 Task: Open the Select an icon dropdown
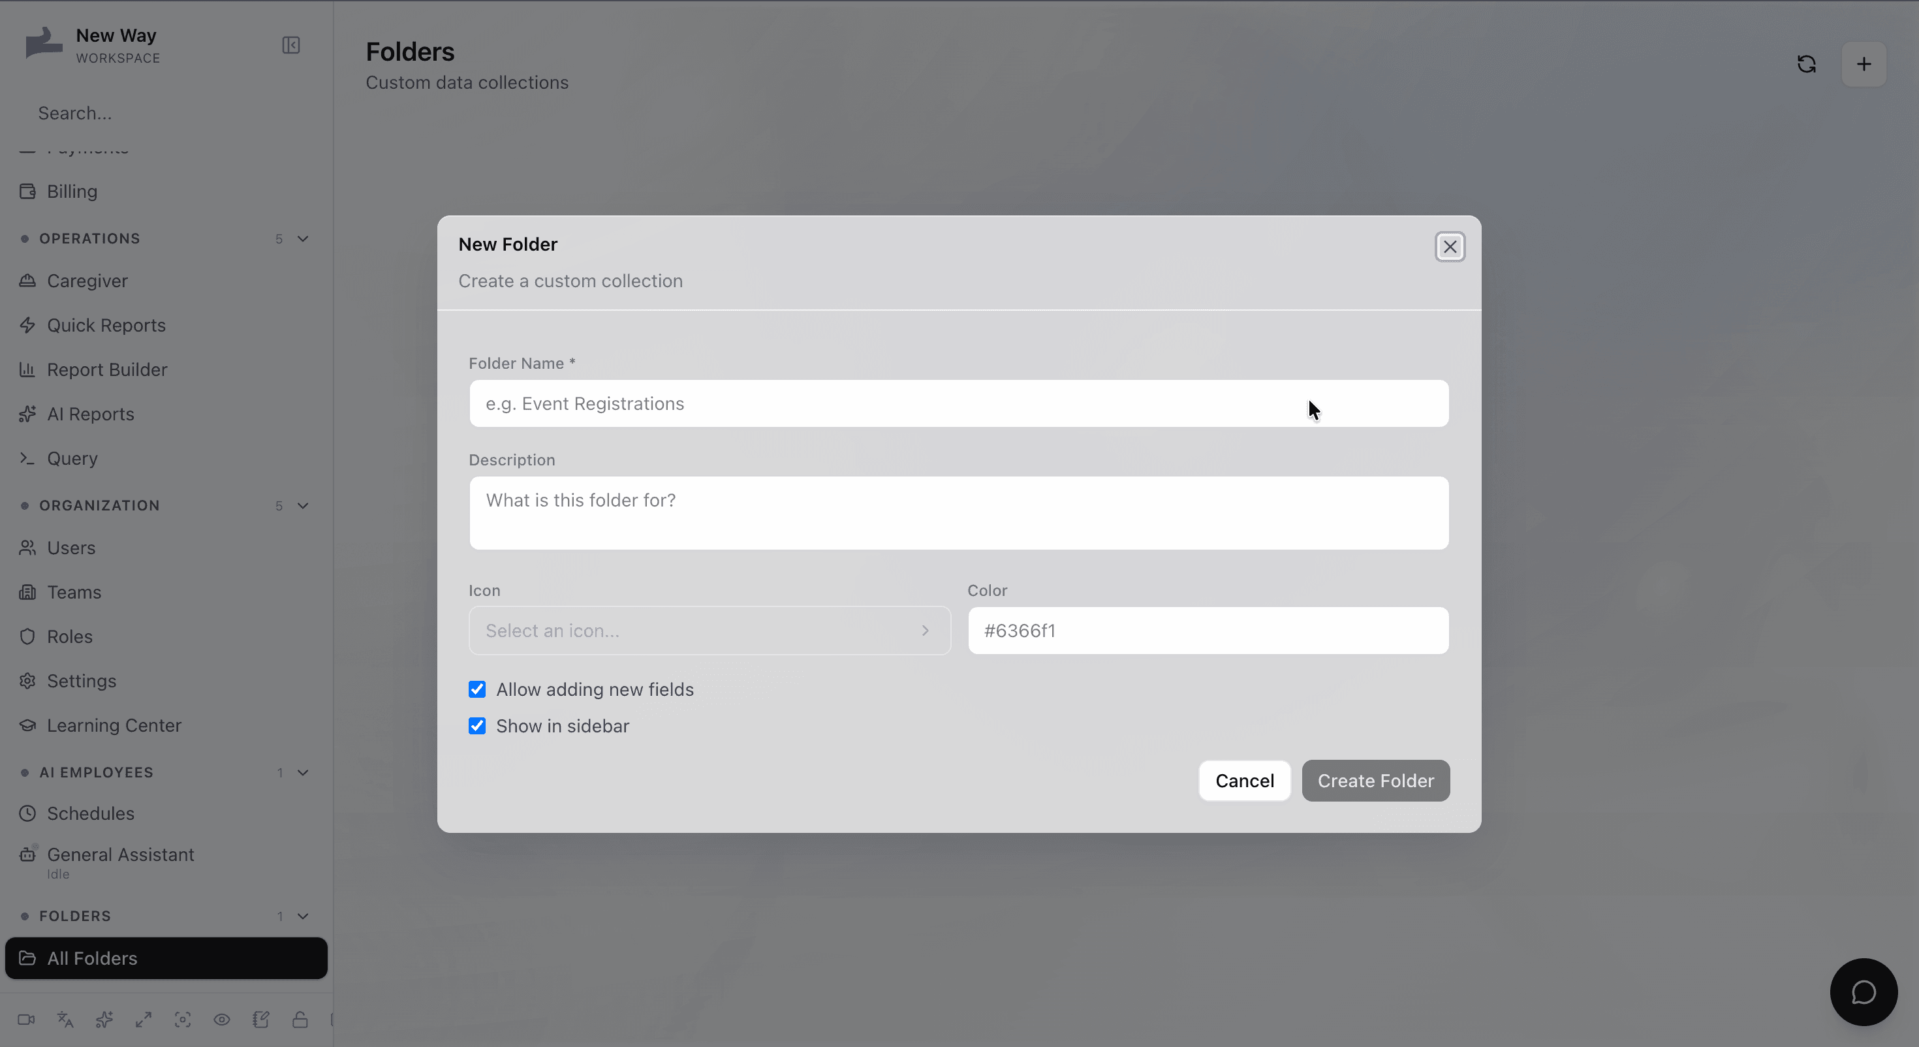click(710, 631)
